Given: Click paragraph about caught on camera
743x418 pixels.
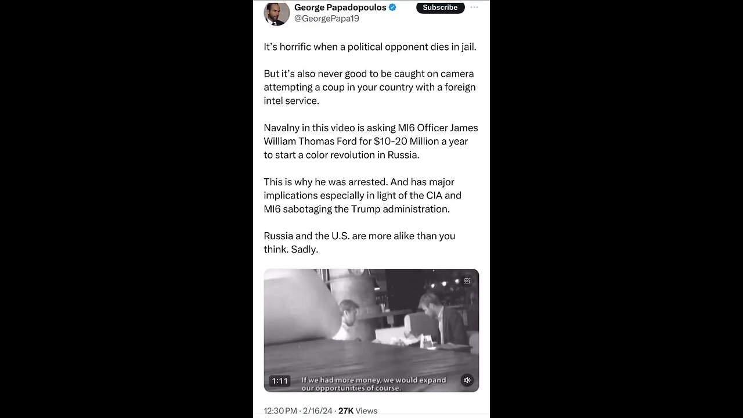Looking at the screenshot, I should [370, 87].
